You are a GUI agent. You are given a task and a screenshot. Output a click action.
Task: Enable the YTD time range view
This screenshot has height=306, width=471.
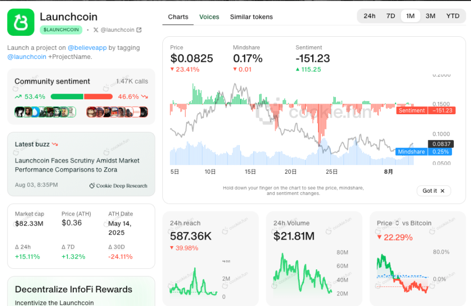[453, 16]
